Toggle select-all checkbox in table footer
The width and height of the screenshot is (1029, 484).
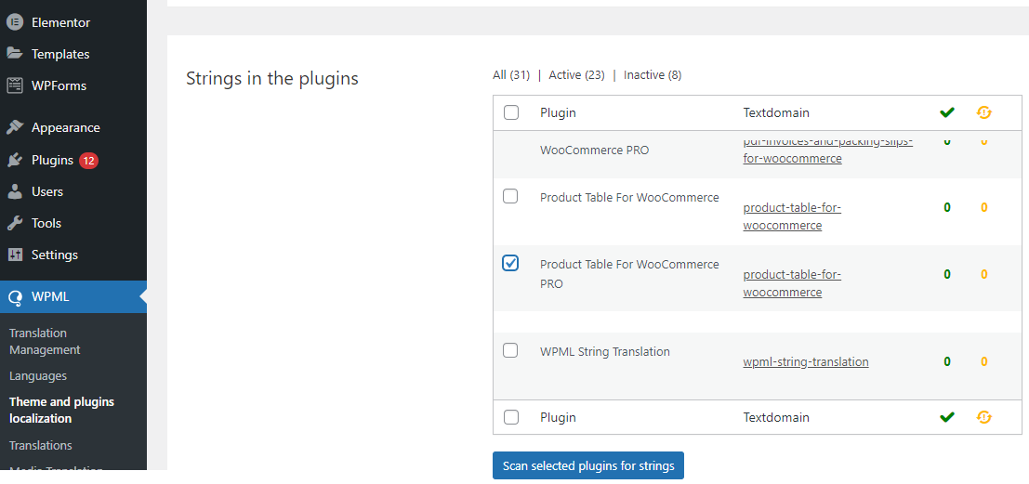[x=510, y=417]
